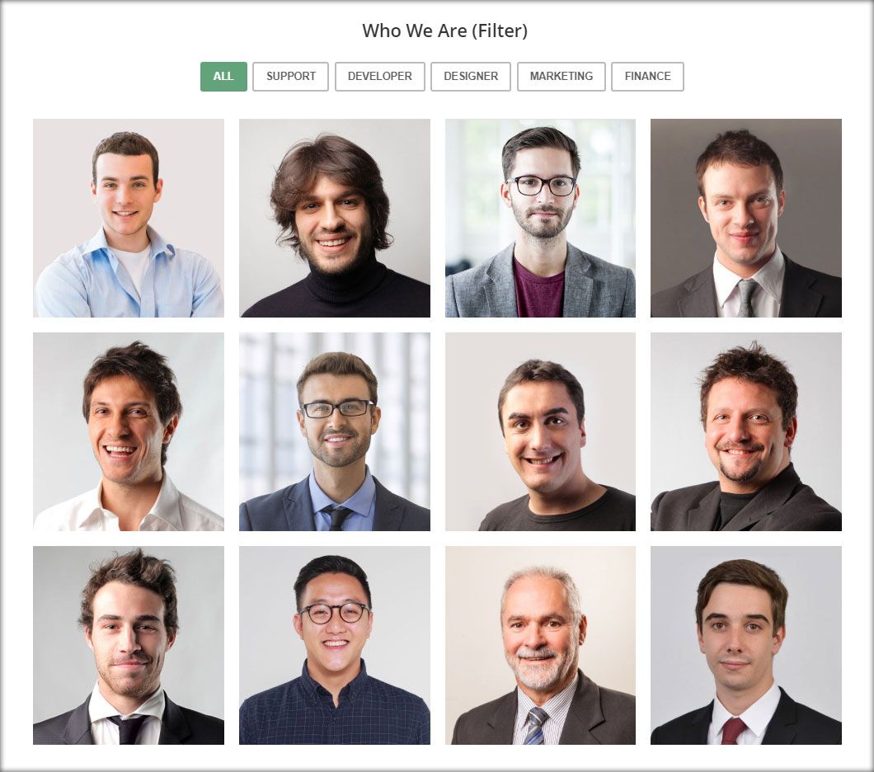Show FINANCE team members
Screen dimensions: 874x772
tap(647, 77)
